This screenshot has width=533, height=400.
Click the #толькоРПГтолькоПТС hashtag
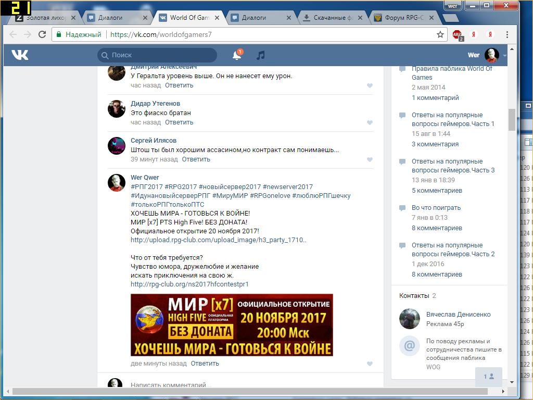pyautogui.click(x=168, y=205)
